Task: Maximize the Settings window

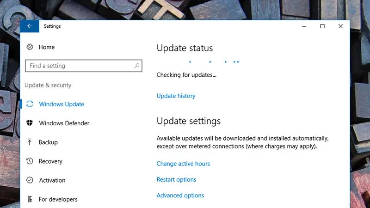Action: pos(322,26)
